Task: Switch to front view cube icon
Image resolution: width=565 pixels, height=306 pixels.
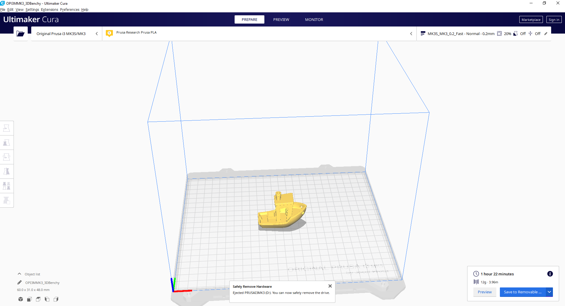Action: click(29, 299)
